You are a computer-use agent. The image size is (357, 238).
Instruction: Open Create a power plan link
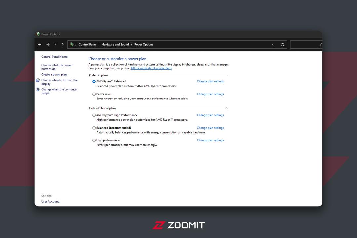54,74
